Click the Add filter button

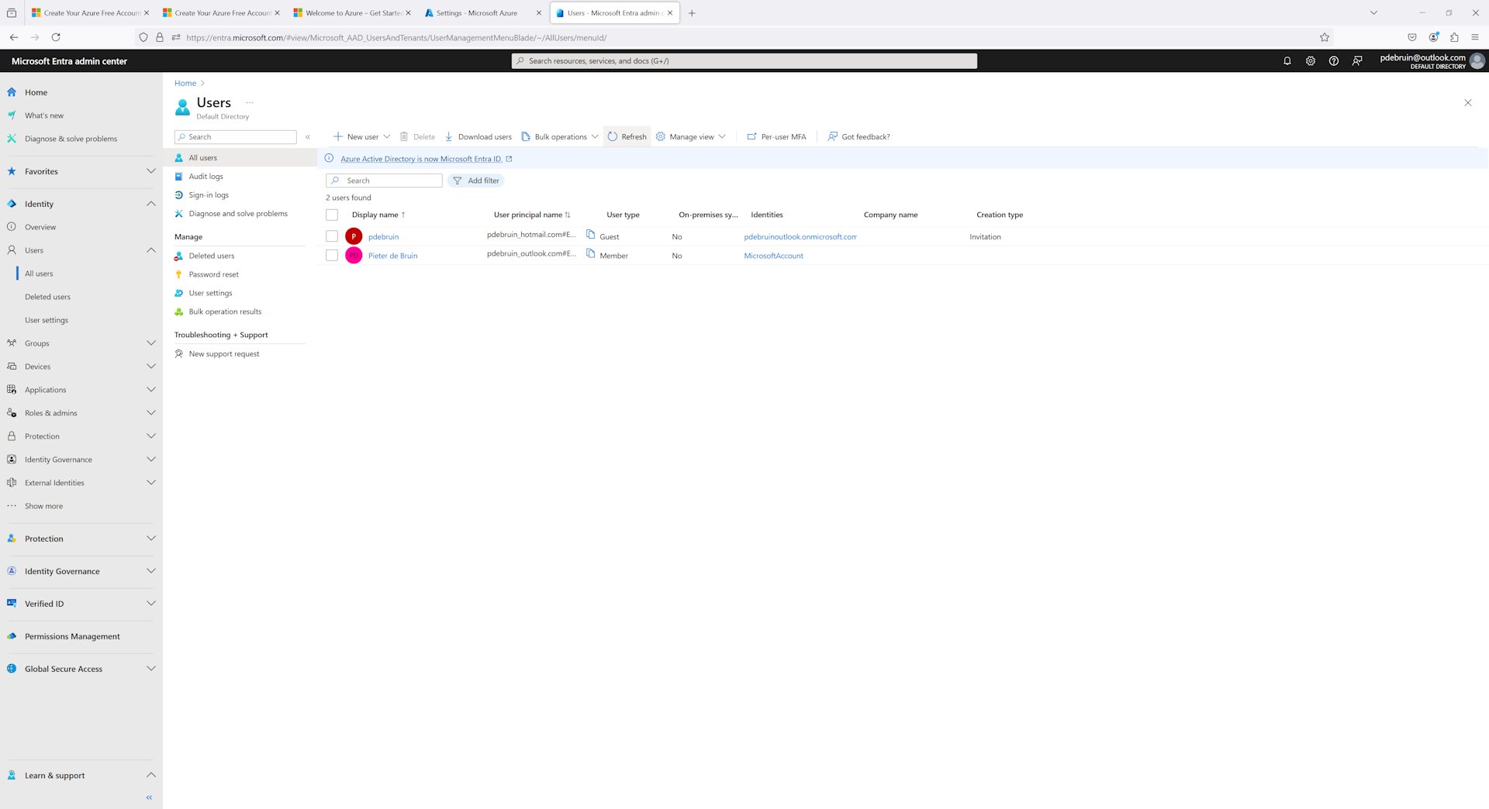476,180
